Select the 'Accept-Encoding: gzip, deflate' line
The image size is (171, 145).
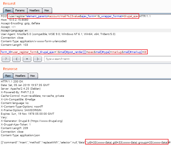21,23
